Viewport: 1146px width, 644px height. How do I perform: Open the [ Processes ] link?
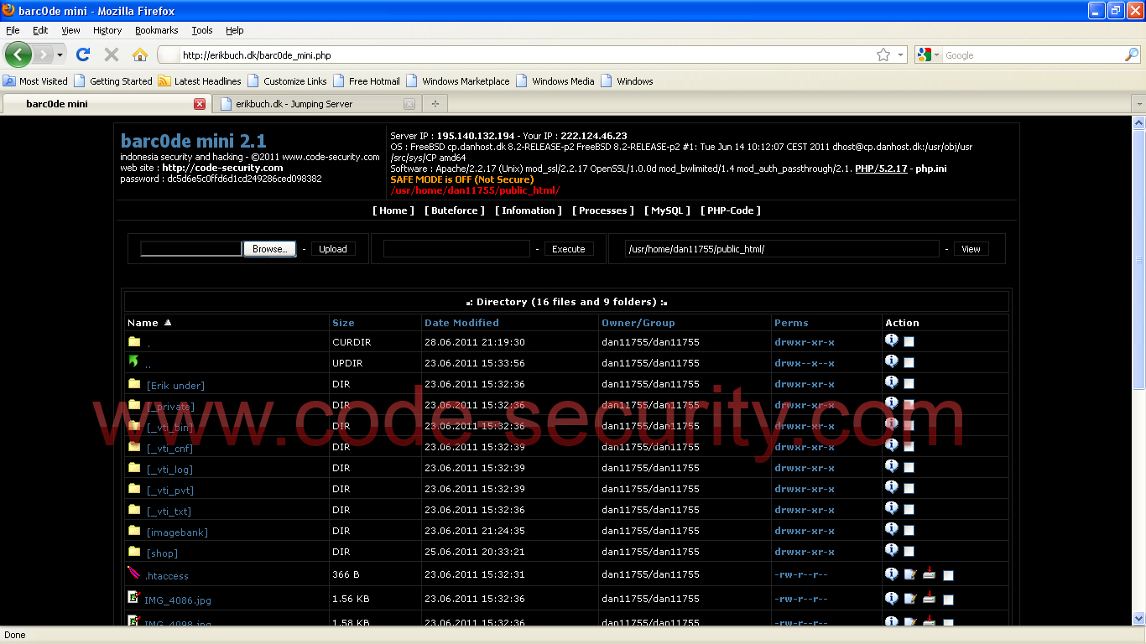602,210
